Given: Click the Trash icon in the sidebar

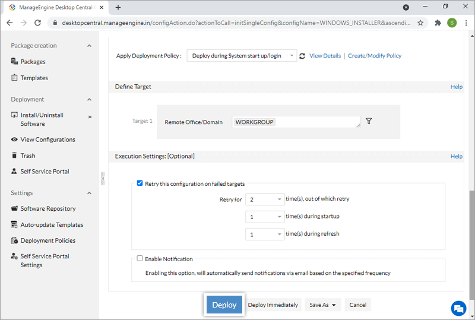Looking at the screenshot, I should click(x=15, y=156).
